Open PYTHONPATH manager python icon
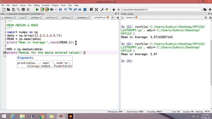Image resolution: width=212 pixels, height=119 pixels. pyautogui.click(x=107, y=10)
